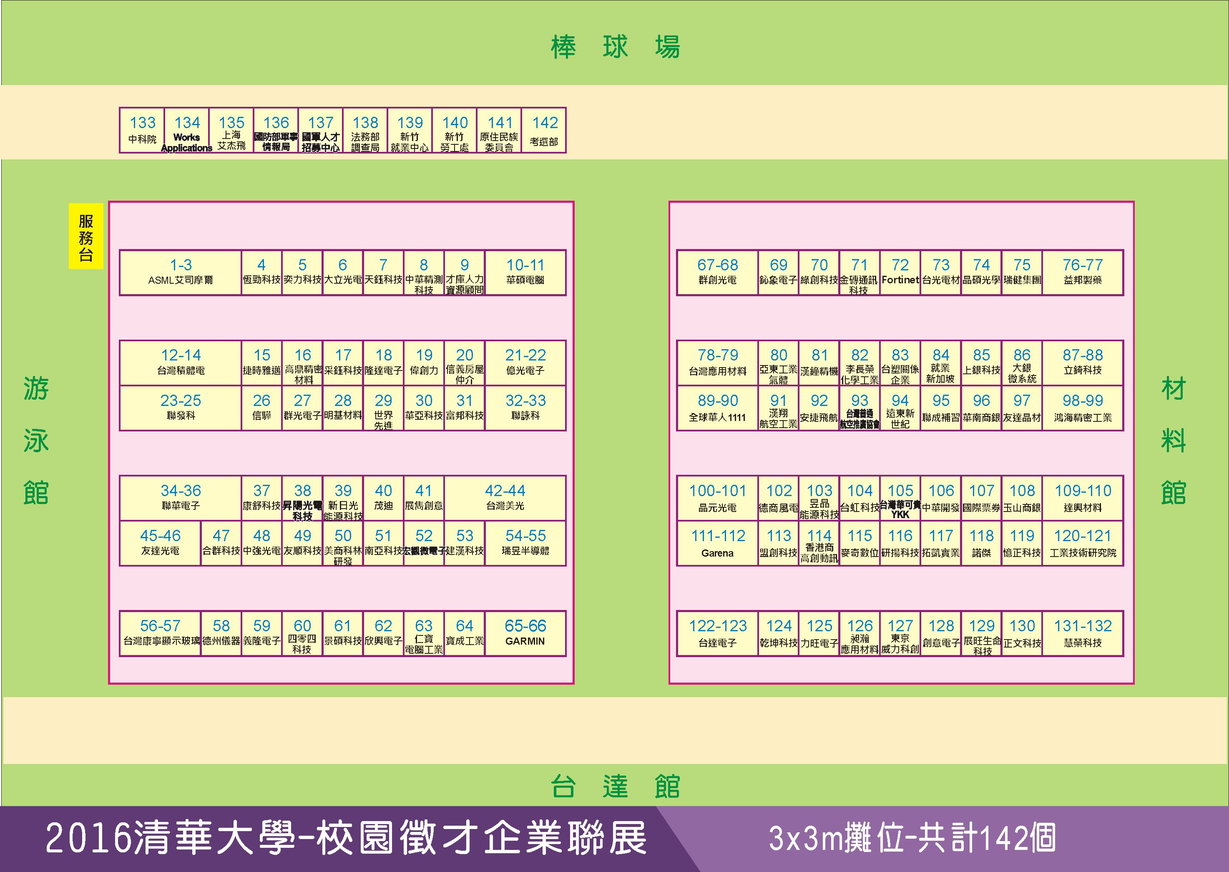This screenshot has height=872, width=1229.
Task: Click the 2016清華大學 exhibition title
Action: [346, 838]
